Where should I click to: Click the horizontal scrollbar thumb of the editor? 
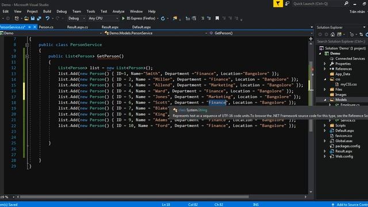coord(134,197)
